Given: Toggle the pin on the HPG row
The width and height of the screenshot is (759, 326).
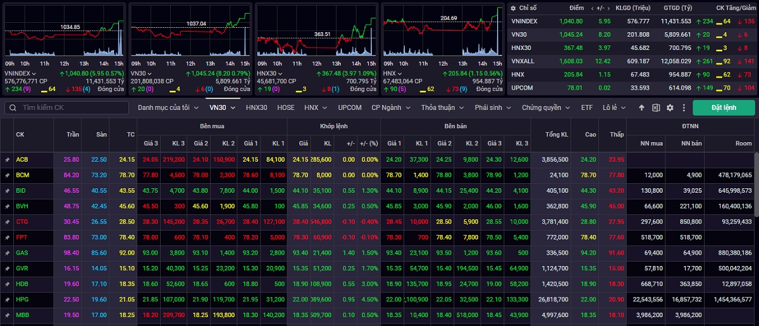Looking at the screenshot, I should 8,299.
